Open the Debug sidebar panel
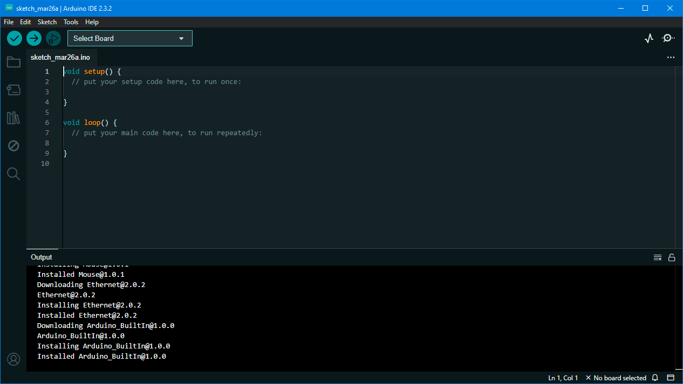This screenshot has width=683, height=384. click(x=13, y=146)
